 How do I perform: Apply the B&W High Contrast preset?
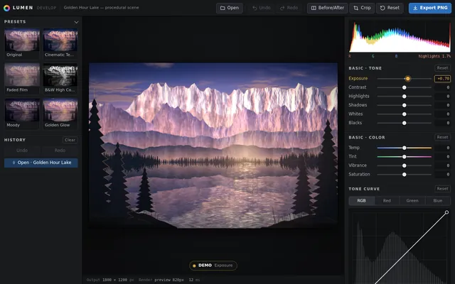(x=60, y=78)
